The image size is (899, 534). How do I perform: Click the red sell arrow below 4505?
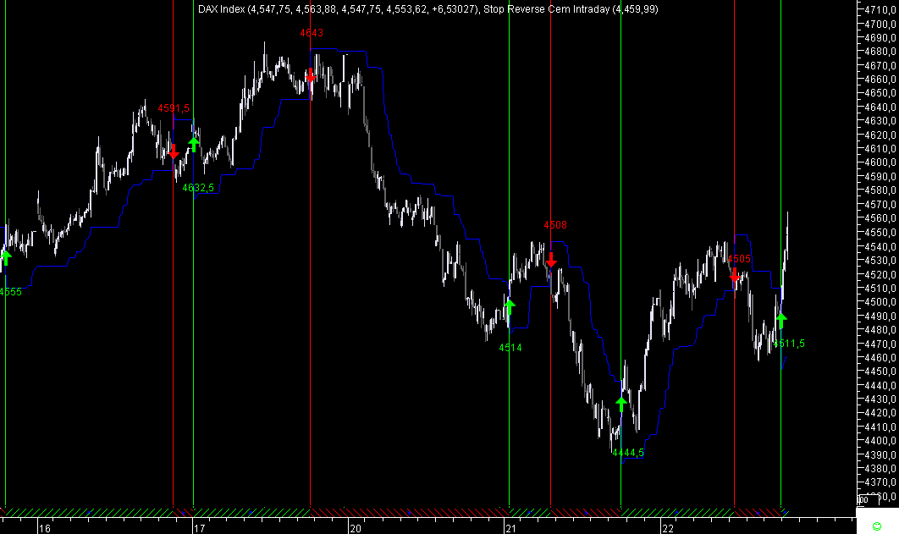click(x=735, y=276)
